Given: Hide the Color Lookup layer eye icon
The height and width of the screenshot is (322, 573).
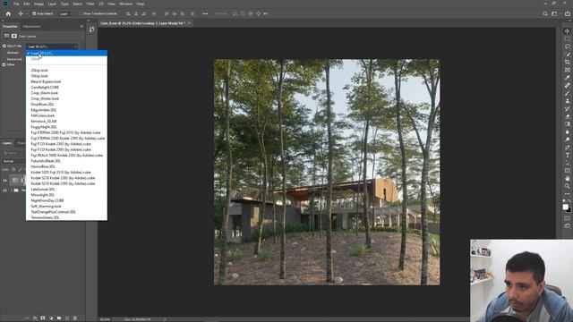Looking at the screenshot, I should [4, 181].
